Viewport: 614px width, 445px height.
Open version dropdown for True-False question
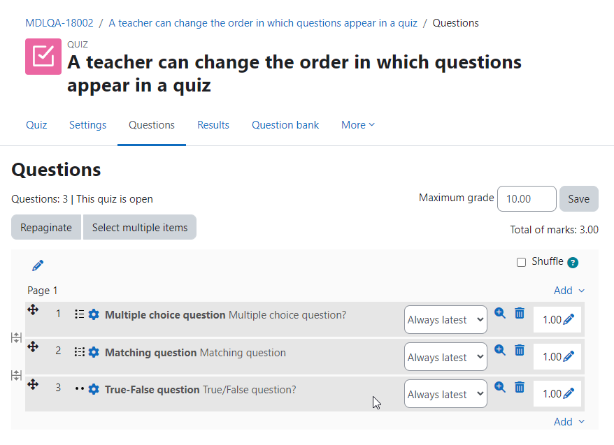(445, 394)
